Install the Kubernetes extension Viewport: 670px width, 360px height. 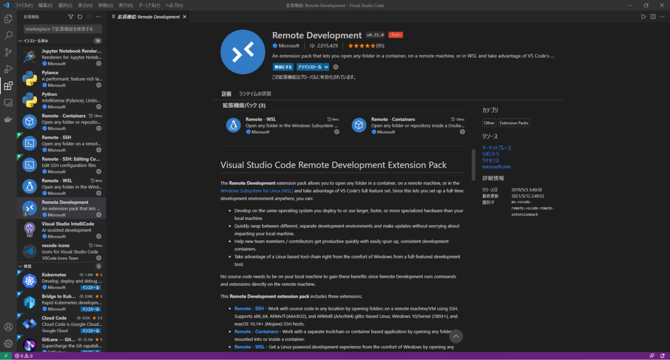point(90,288)
